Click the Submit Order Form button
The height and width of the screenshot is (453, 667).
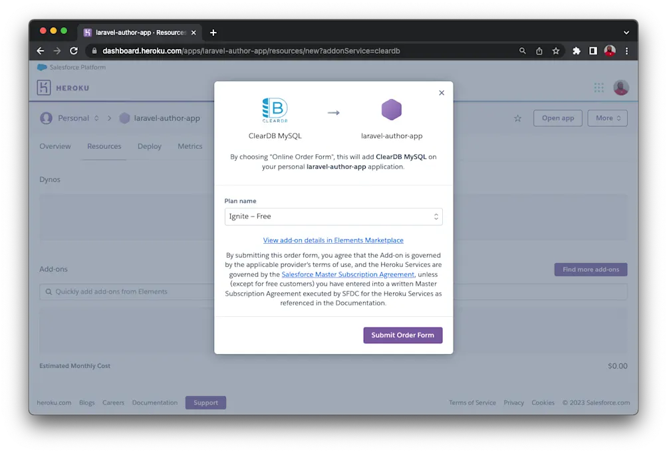coord(402,335)
